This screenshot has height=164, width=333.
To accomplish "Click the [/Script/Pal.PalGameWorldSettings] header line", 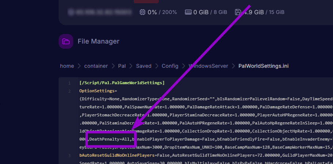I will [x=122, y=83].
